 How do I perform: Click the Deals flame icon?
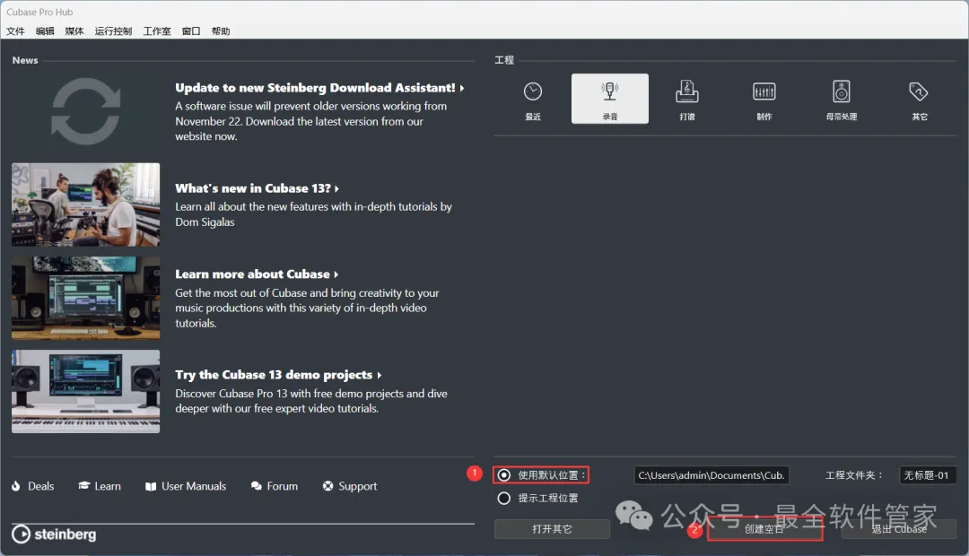[16, 486]
